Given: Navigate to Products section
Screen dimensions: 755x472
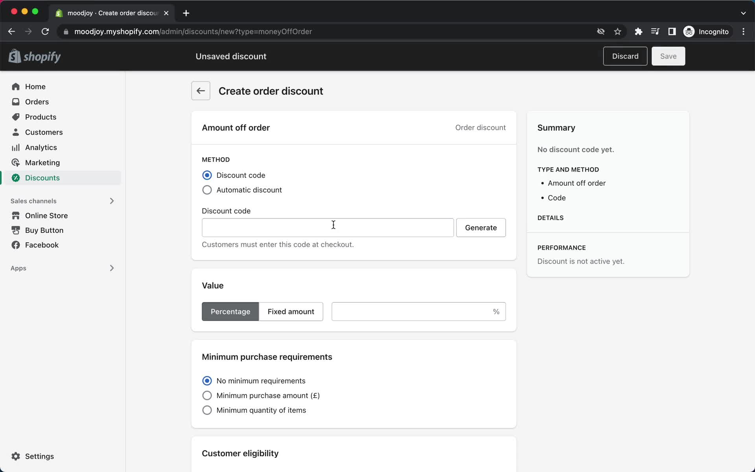Looking at the screenshot, I should [41, 117].
